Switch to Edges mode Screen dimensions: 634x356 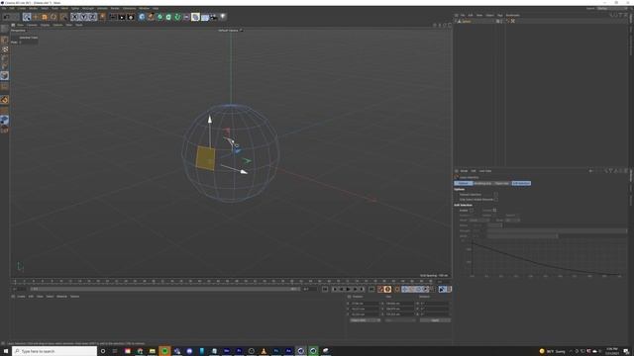coord(4,67)
